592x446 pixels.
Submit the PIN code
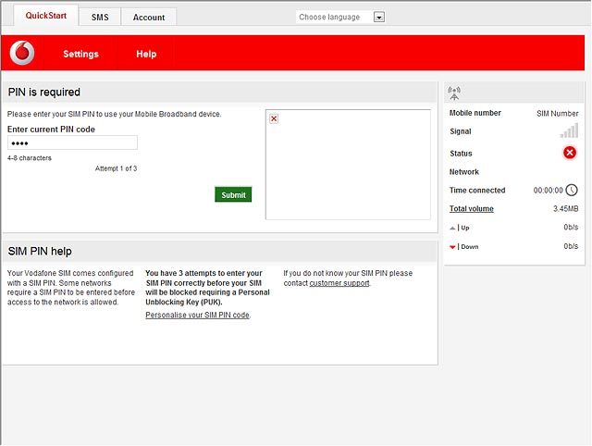233,194
